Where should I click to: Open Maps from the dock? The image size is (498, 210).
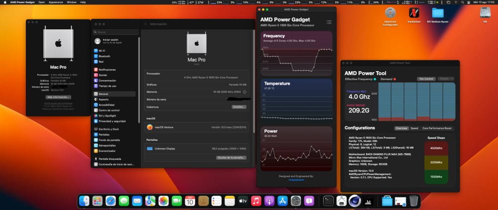click(x=150, y=201)
